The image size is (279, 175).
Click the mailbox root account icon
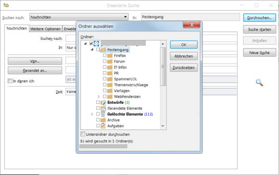point(96,44)
